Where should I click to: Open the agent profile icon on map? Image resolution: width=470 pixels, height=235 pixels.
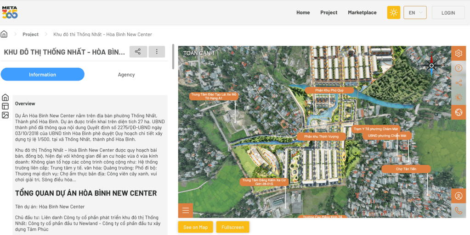coord(458,196)
